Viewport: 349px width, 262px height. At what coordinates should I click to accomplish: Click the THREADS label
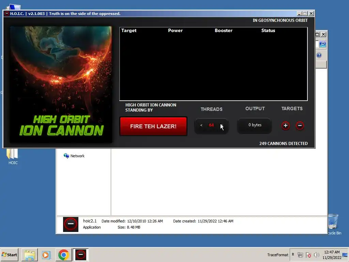pyautogui.click(x=211, y=109)
